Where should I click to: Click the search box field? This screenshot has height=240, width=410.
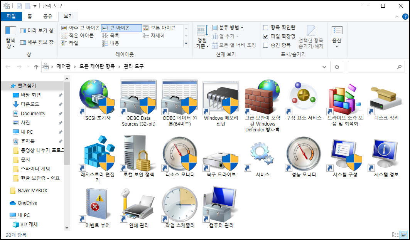point(376,67)
